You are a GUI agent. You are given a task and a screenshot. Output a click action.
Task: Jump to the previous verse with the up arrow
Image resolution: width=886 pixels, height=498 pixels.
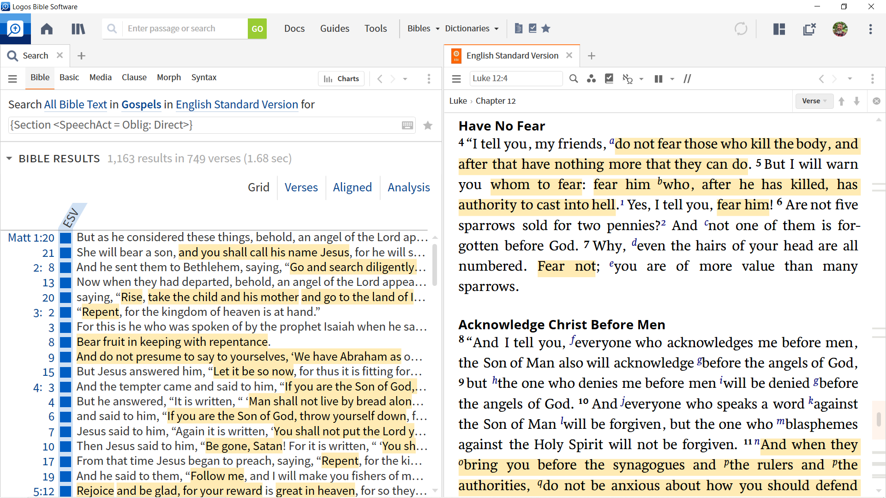(841, 101)
